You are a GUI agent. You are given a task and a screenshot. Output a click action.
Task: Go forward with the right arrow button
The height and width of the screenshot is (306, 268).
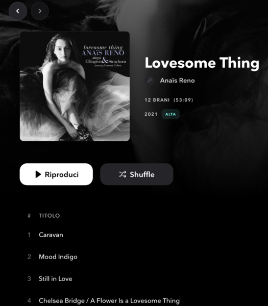(x=40, y=11)
